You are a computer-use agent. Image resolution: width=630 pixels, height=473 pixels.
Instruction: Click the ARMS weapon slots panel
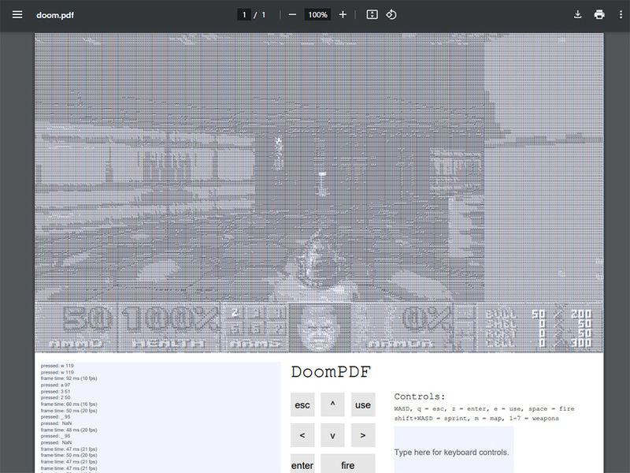tap(254, 327)
